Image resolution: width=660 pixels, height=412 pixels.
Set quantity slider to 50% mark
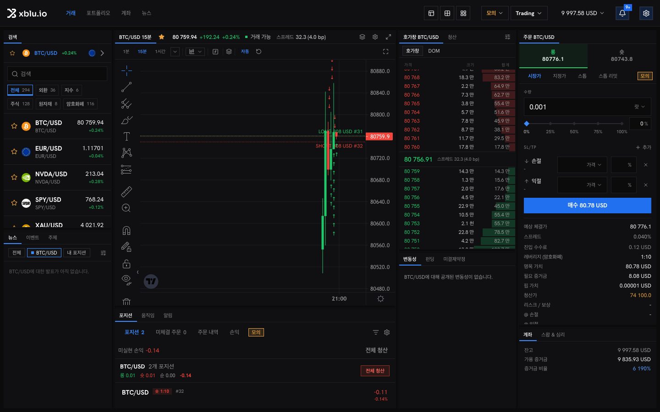pyautogui.click(x=574, y=124)
